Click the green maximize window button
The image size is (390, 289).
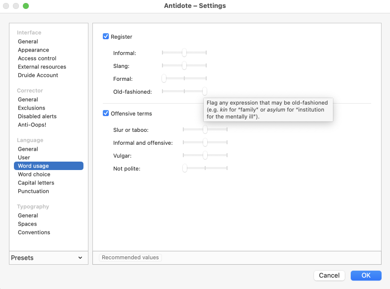(x=26, y=6)
